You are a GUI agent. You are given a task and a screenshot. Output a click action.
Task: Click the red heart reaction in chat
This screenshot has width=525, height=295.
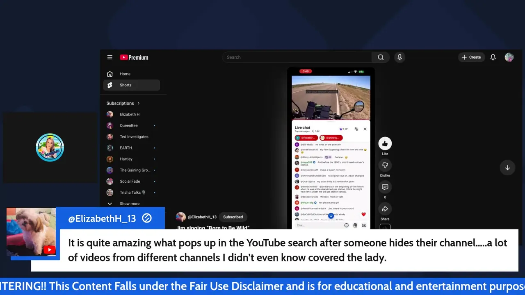363,214
